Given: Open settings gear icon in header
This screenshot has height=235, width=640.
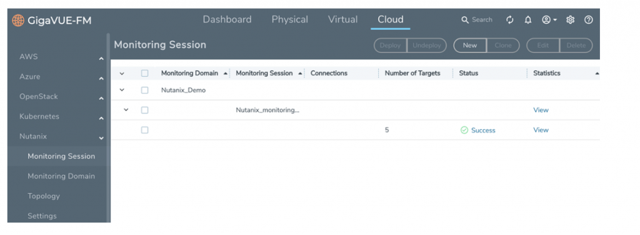Looking at the screenshot, I should (x=570, y=20).
